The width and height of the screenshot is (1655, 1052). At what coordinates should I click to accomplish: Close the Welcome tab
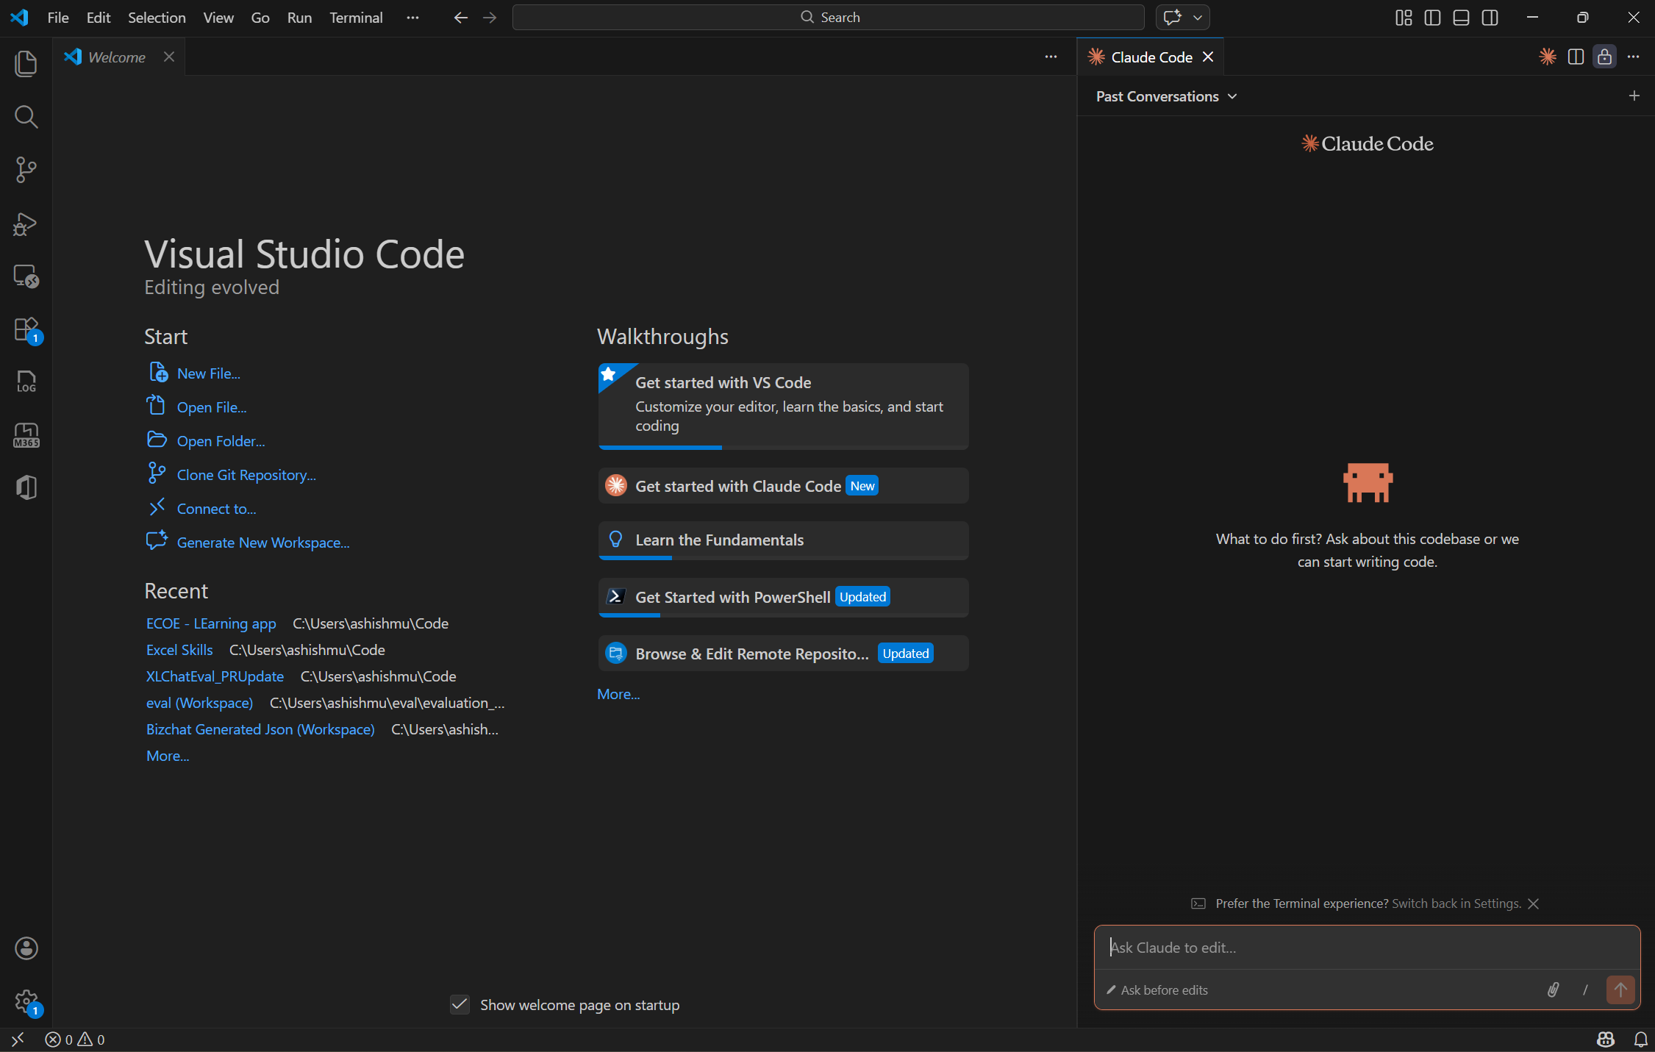[x=169, y=57]
